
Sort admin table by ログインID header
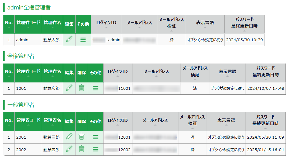(x=106, y=24)
